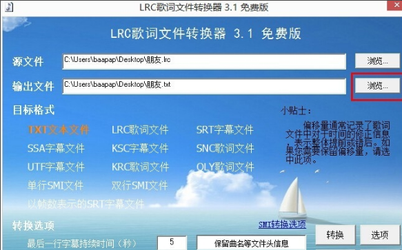Open the SMI转换选项 link
402x250 pixels.
click(282, 225)
